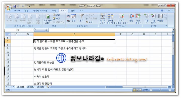Select the 보기 tab
181x98 pixels.
click(81, 10)
